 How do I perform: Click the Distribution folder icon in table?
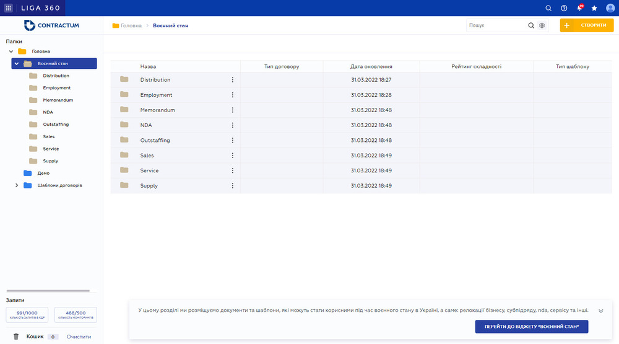coord(124,79)
